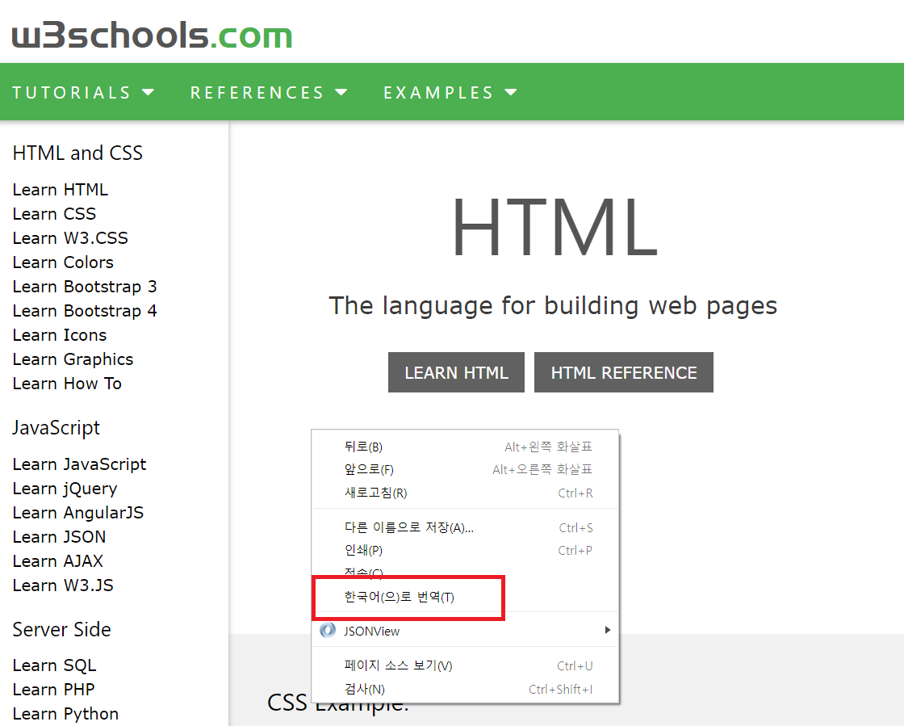Open the Learn Bootstrap 3 link
The width and height of the screenshot is (904, 726).
pyautogui.click(x=85, y=287)
